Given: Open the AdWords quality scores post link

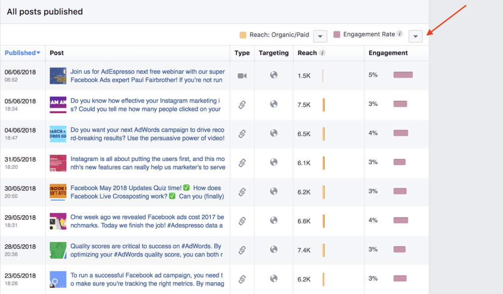Looking at the screenshot, I should tap(146, 250).
